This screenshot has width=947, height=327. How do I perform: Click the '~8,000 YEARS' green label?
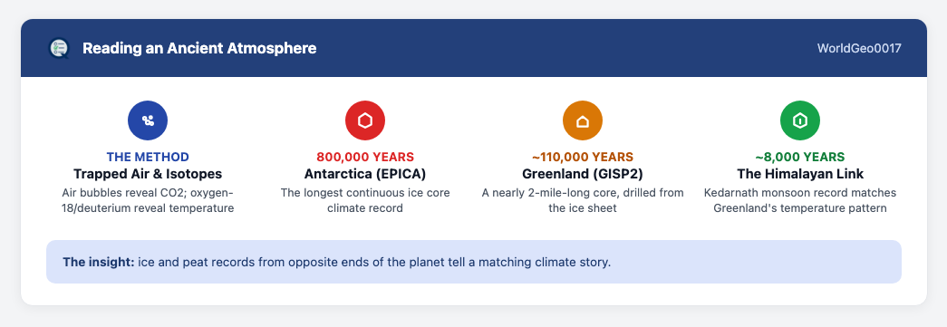click(799, 157)
